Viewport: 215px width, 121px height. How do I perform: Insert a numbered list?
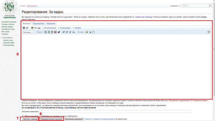click(x=49, y=32)
